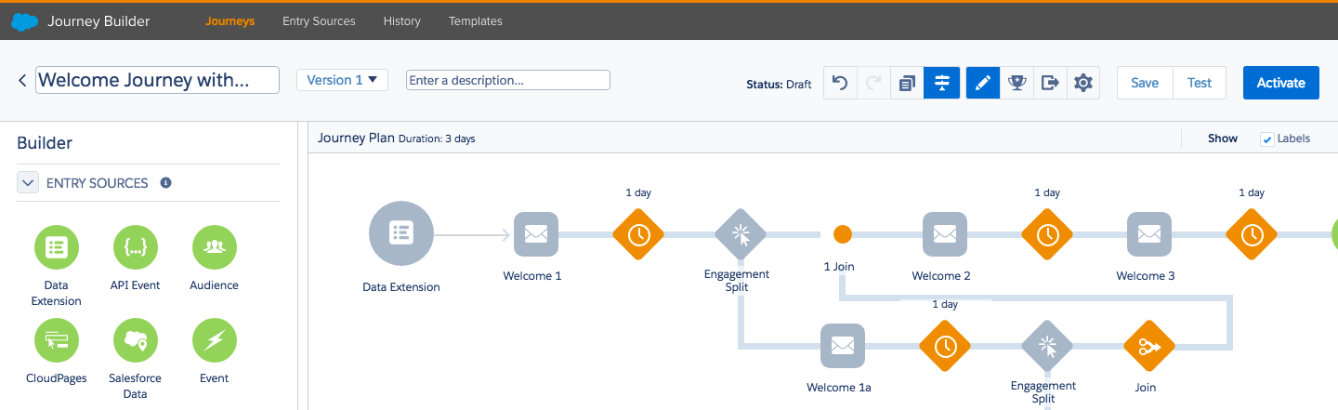
Task: Select the API Event entry source
Action: [x=135, y=247]
